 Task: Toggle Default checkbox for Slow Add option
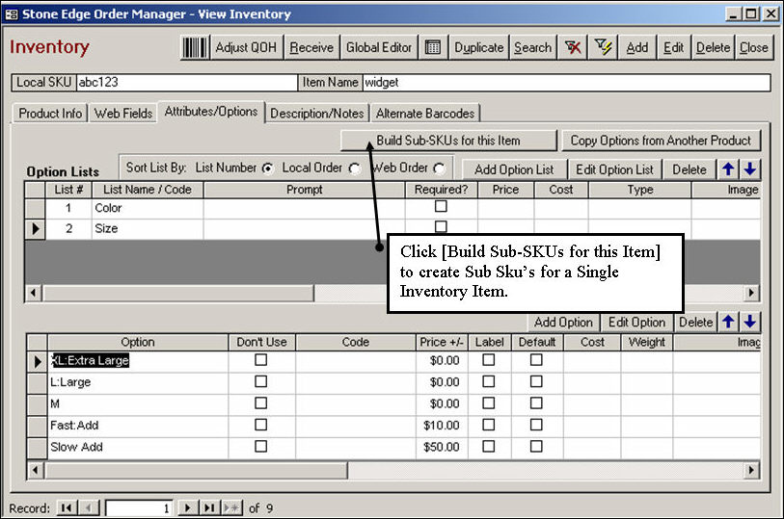point(536,446)
